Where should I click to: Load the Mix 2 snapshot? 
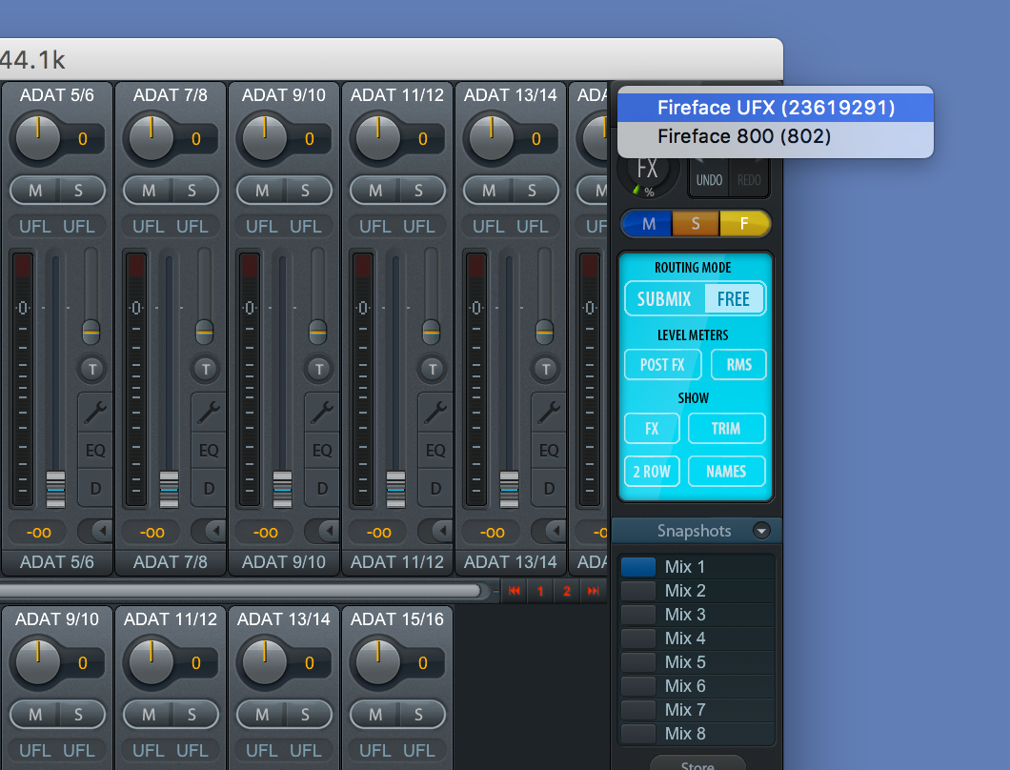[x=697, y=591]
